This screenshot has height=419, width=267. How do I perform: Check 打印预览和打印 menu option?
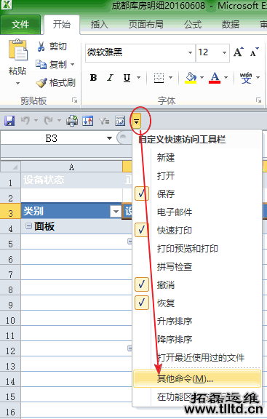[196, 249]
